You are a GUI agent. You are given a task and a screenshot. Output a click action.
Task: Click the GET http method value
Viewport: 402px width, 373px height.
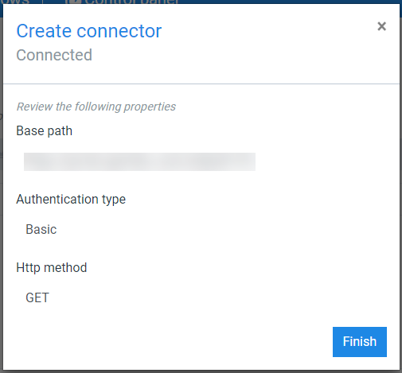(37, 297)
